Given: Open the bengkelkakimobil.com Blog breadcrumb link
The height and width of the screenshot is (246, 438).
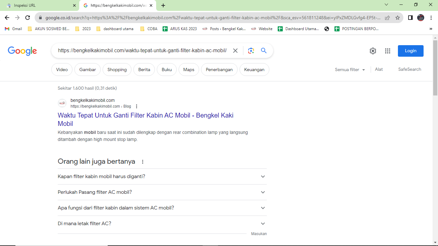Looking at the screenshot, I should (101, 106).
